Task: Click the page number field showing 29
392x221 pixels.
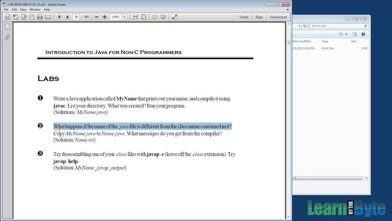Action: pos(76,17)
